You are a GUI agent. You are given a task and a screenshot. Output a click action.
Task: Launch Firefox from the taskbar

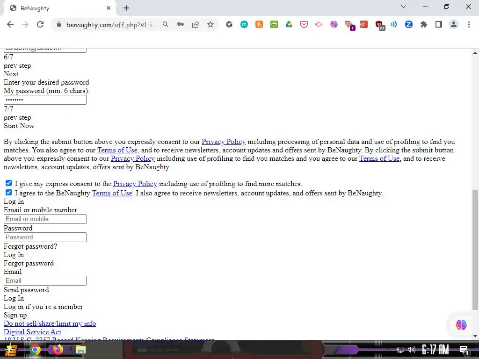[x=58, y=349]
